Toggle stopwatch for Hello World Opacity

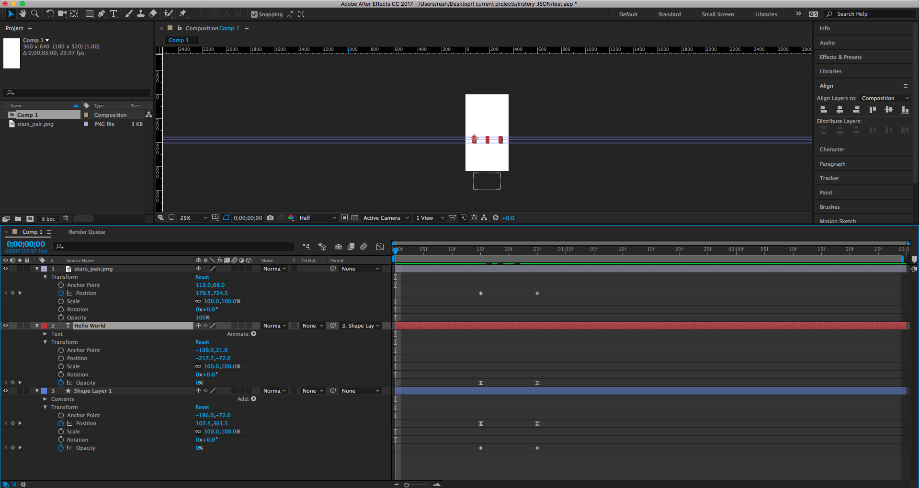click(61, 383)
